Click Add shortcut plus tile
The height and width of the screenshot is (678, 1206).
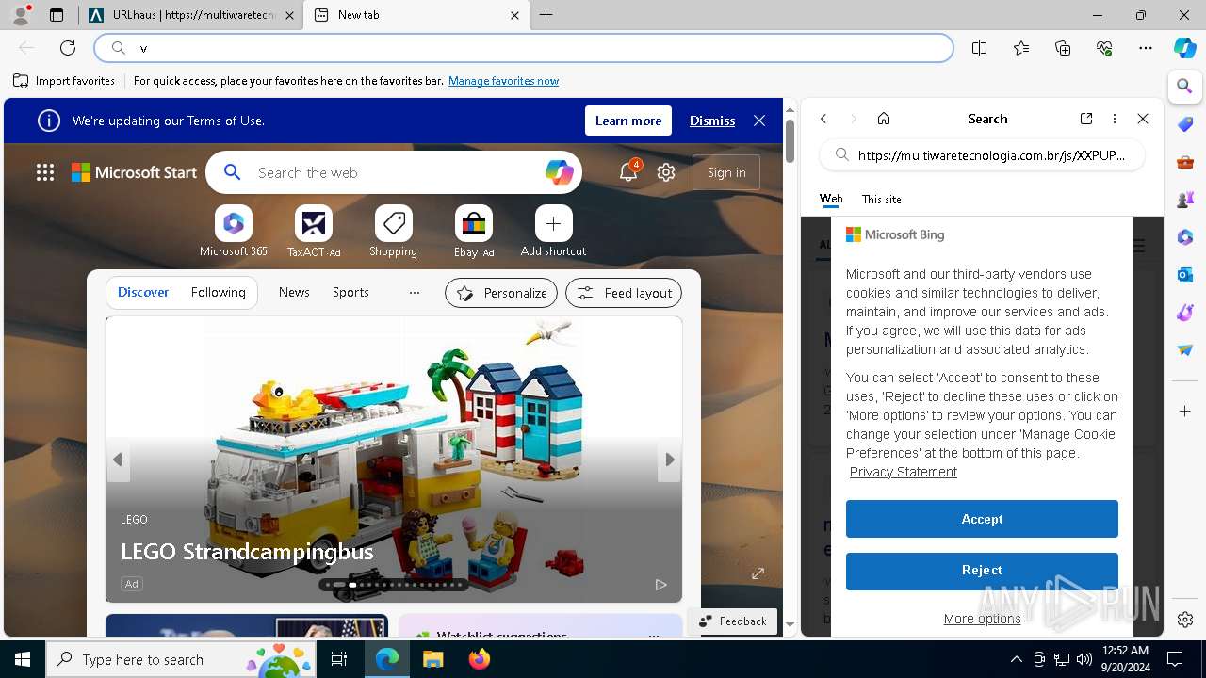(553, 232)
